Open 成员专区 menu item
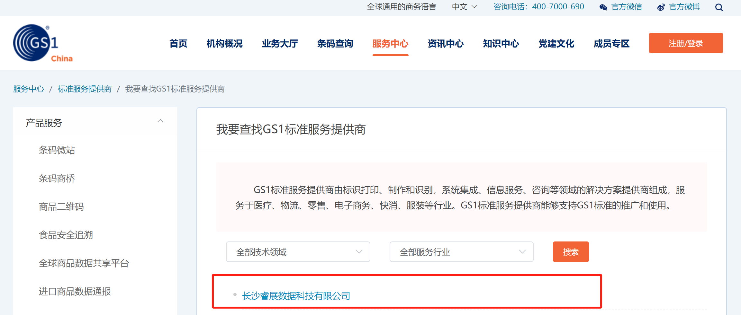The image size is (741, 315). click(611, 43)
